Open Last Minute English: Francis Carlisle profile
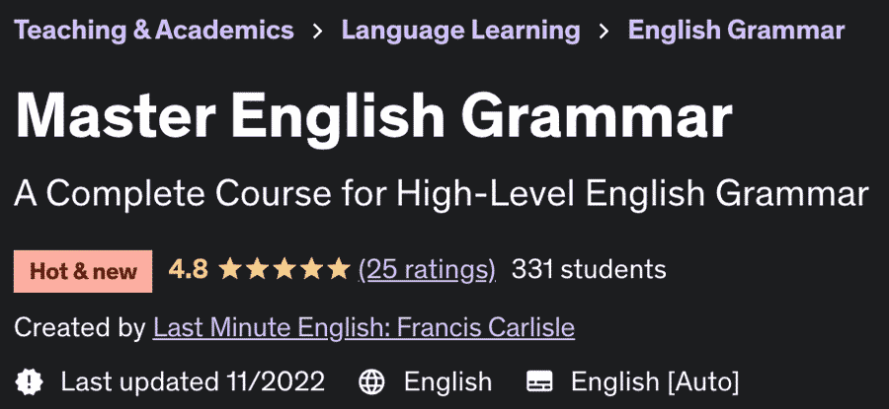This screenshot has height=409, width=889. point(364,327)
